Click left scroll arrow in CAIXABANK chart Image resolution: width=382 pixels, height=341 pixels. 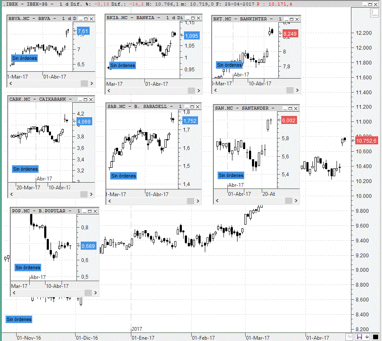click(x=11, y=194)
